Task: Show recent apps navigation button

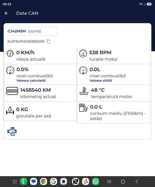Action: 109,182
